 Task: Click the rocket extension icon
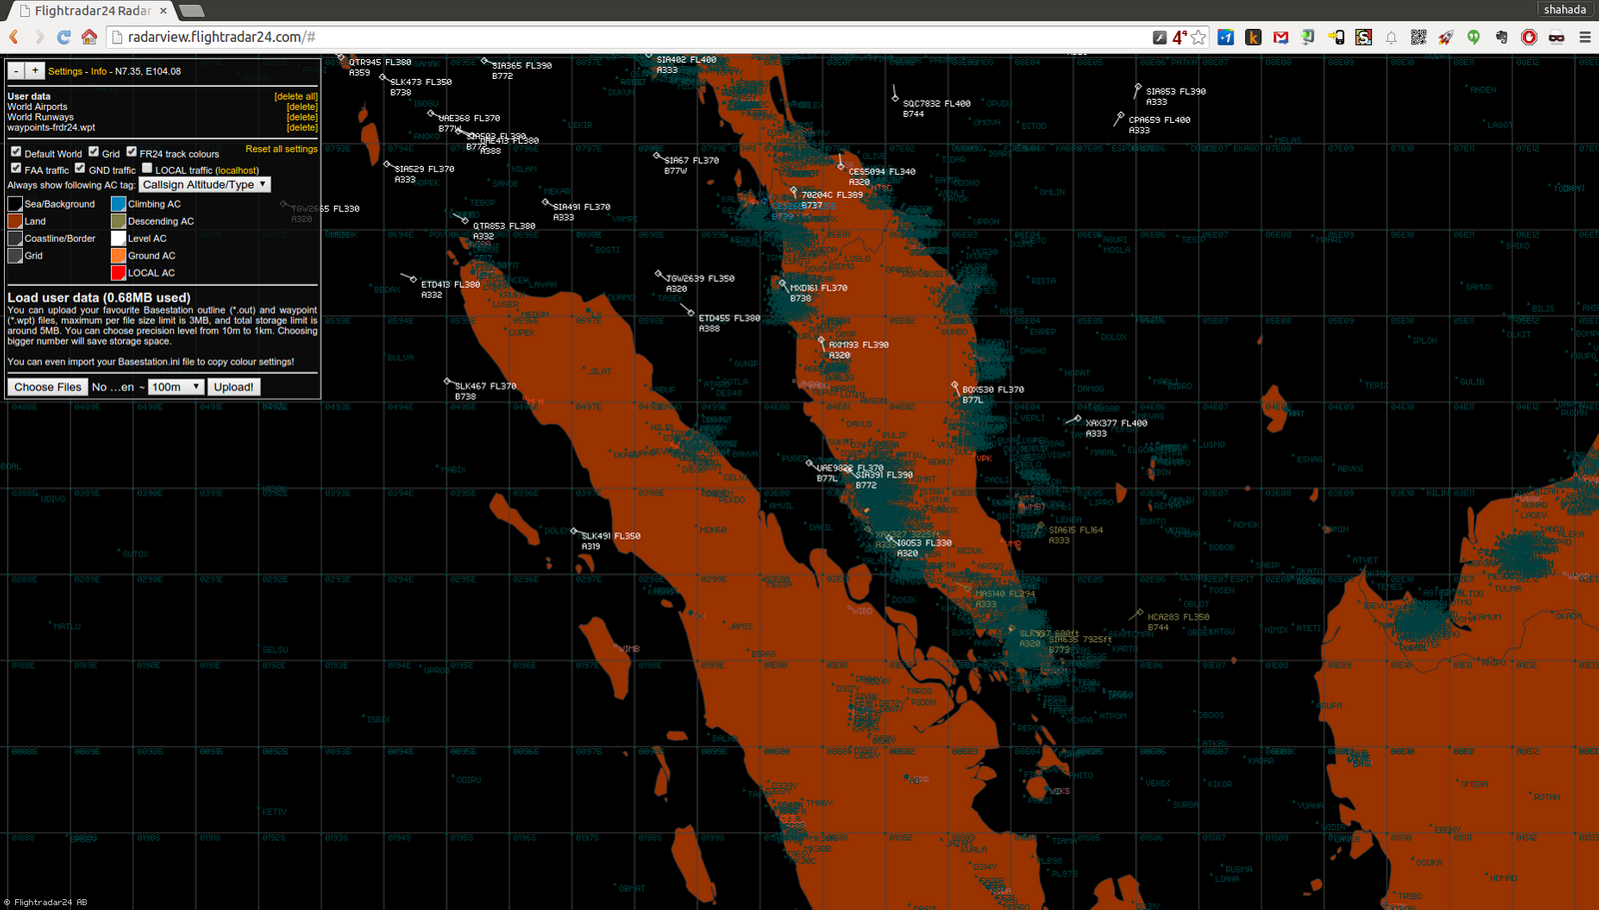click(x=1446, y=37)
